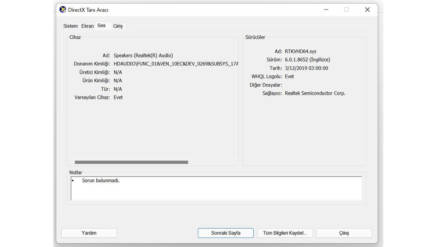Switch to the Sistem tab
Image resolution: width=440 pixels, height=247 pixels.
click(70, 26)
